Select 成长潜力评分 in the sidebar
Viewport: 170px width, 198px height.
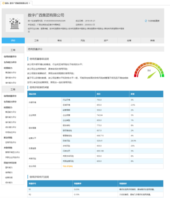pos(11,127)
